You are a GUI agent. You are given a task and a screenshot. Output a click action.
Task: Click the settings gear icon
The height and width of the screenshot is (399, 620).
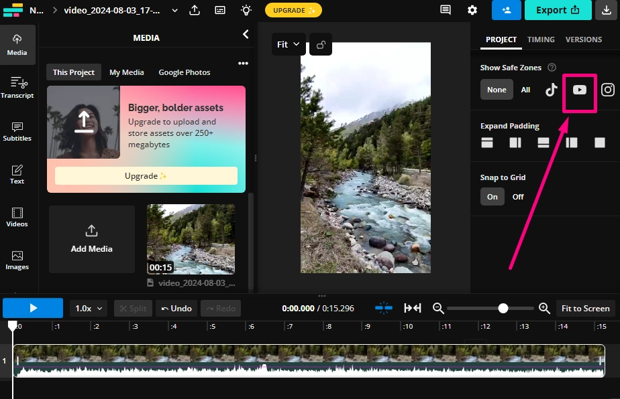(x=472, y=10)
